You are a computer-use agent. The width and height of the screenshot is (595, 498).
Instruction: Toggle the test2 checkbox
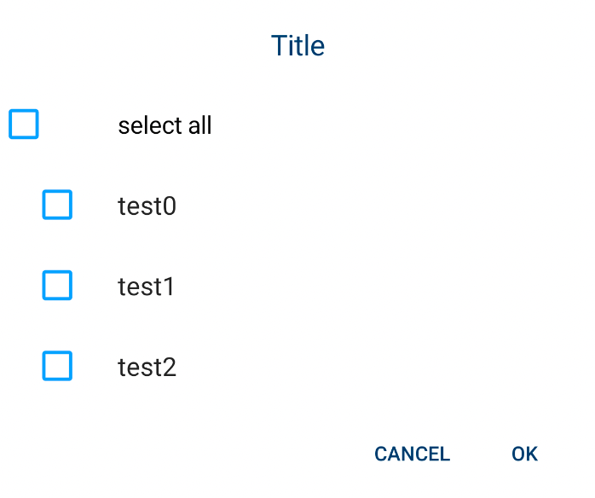pos(57,367)
